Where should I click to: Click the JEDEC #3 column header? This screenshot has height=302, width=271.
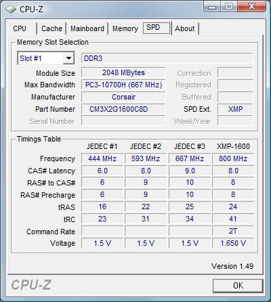pos(190,146)
